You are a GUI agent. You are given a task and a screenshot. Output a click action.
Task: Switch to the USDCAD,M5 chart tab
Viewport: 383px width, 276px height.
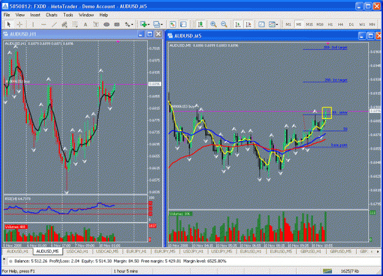coord(107,251)
